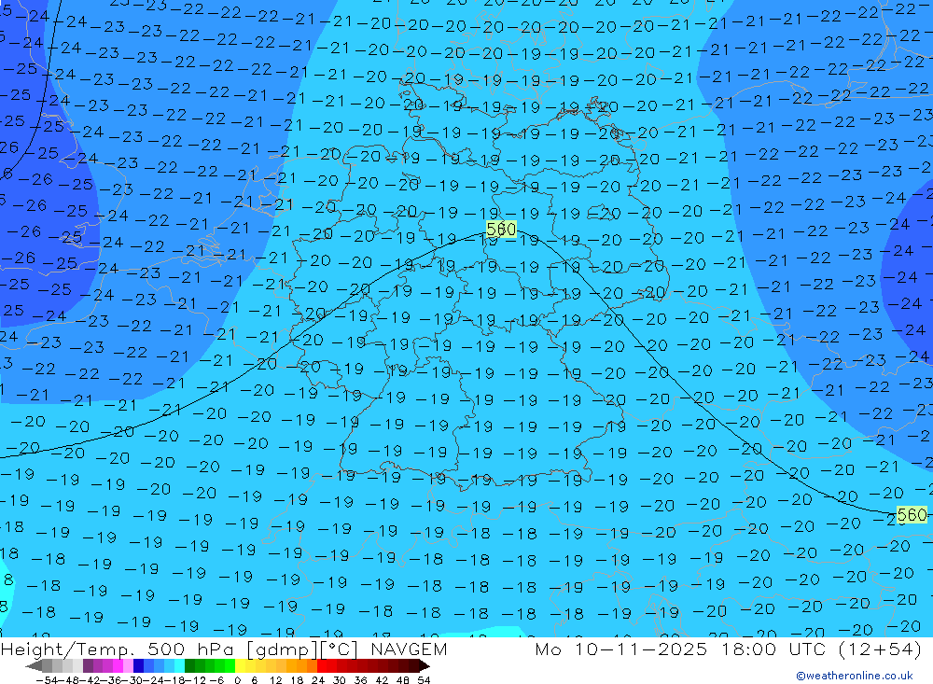
Task: Click the NAVGEM model name in the title
Action: 409,649
